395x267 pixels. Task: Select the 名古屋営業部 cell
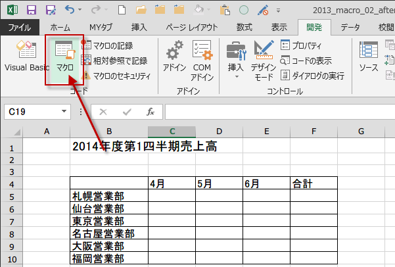click(x=109, y=233)
